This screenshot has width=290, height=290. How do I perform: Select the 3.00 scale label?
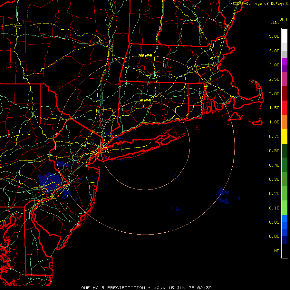pyautogui.click(x=274, y=65)
